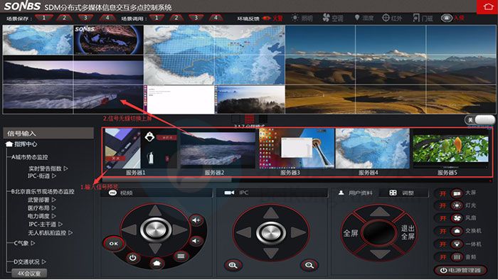Expand the D交通状况 tree node
The image size is (498, 280).
(x=44, y=262)
